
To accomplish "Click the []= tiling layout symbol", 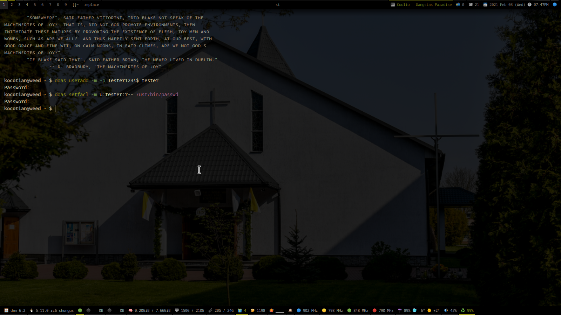I will coord(75,5).
